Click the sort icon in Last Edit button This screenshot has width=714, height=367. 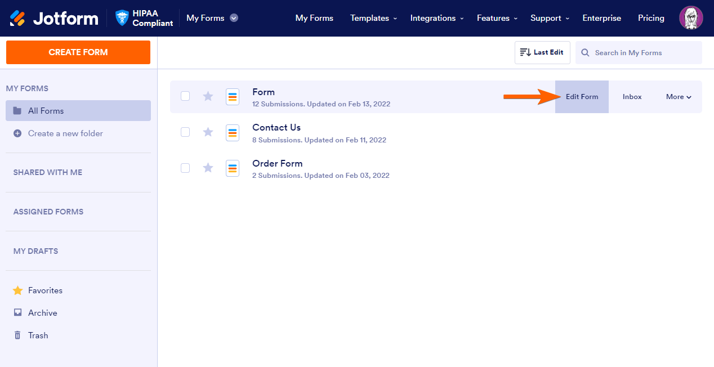tap(525, 52)
